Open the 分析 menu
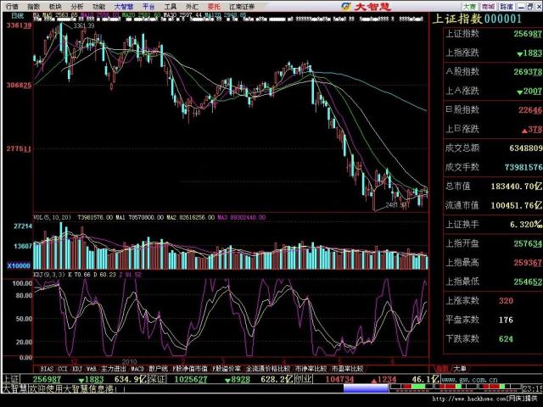The image size is (543, 407). [x=77, y=6]
